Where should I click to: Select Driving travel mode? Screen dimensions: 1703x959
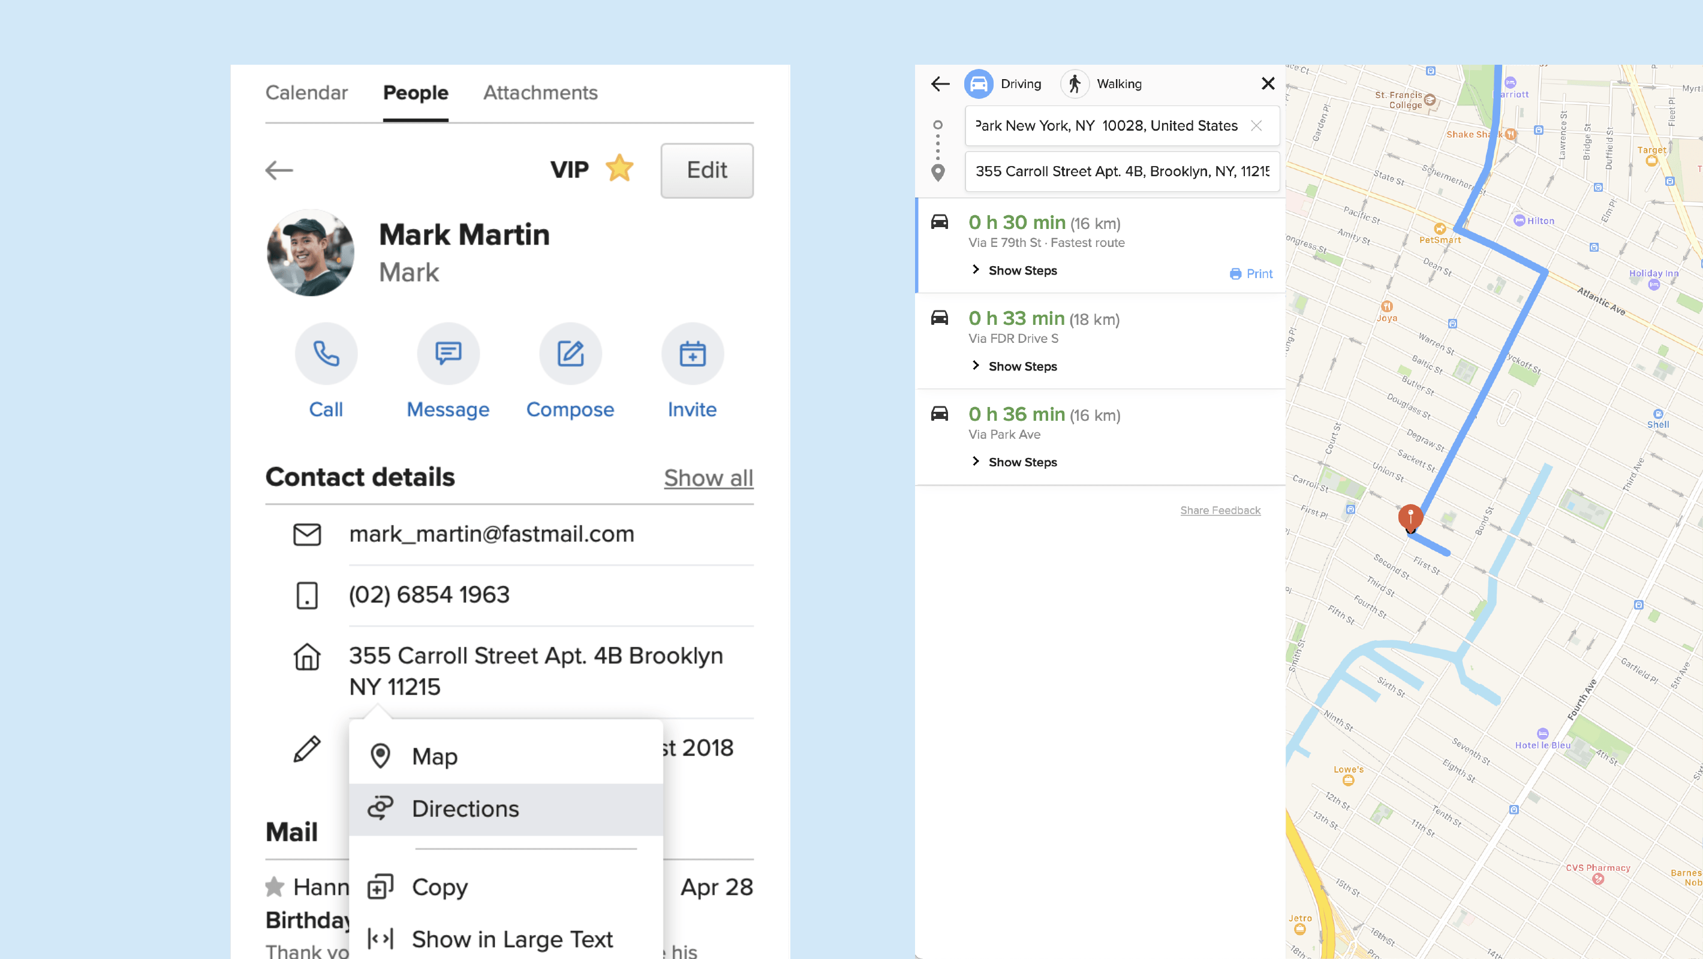979,84
